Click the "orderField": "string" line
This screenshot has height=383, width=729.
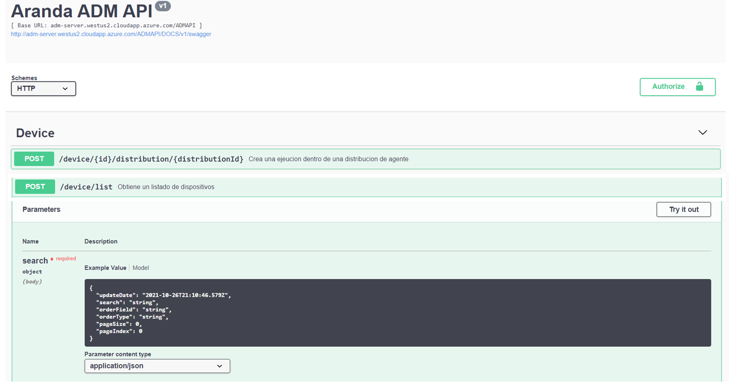tap(134, 310)
